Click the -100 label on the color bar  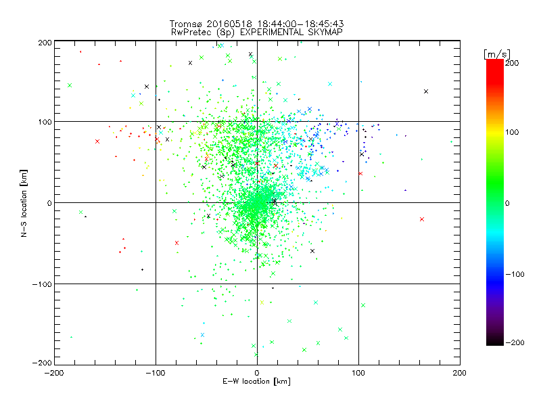point(515,274)
